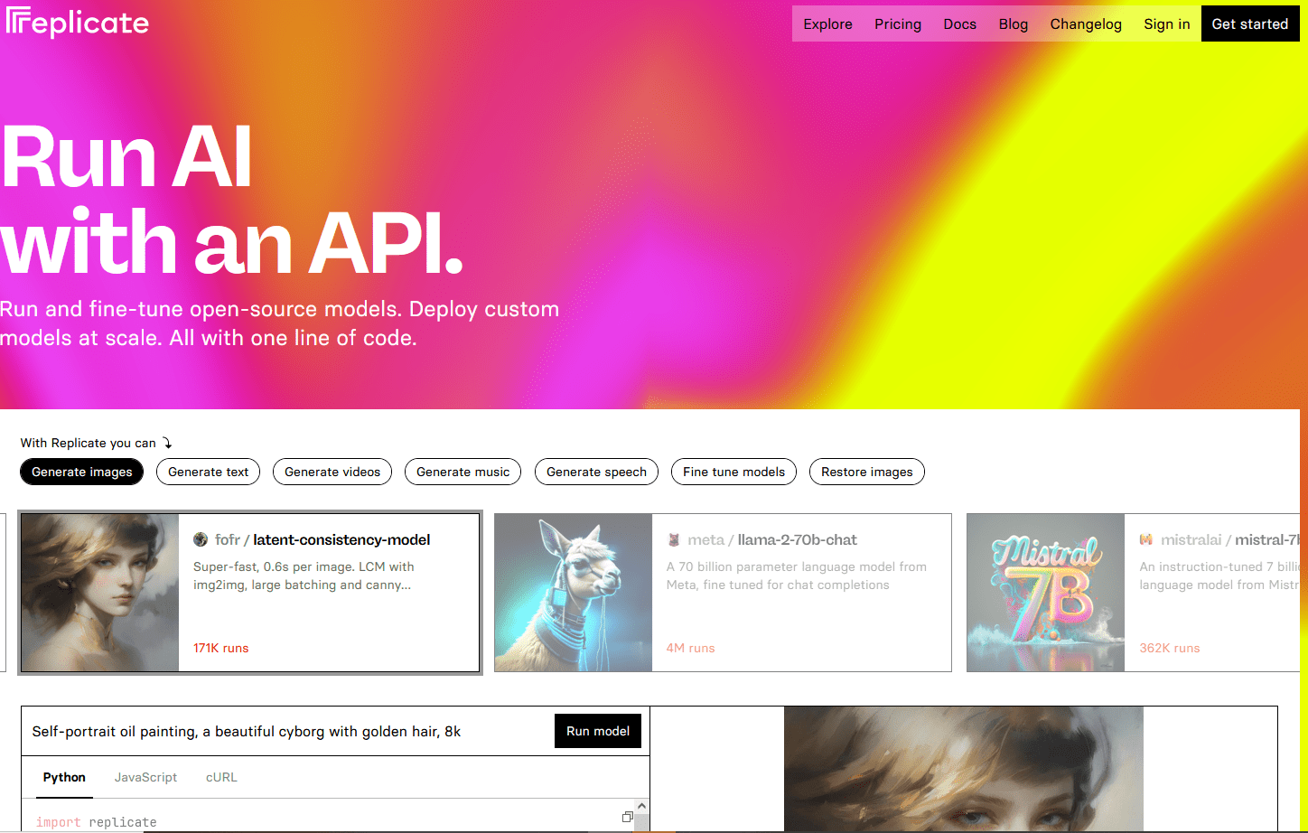Open the meta llama-2-70b-chat title
Screen dimensions: 1308x833
coord(772,539)
